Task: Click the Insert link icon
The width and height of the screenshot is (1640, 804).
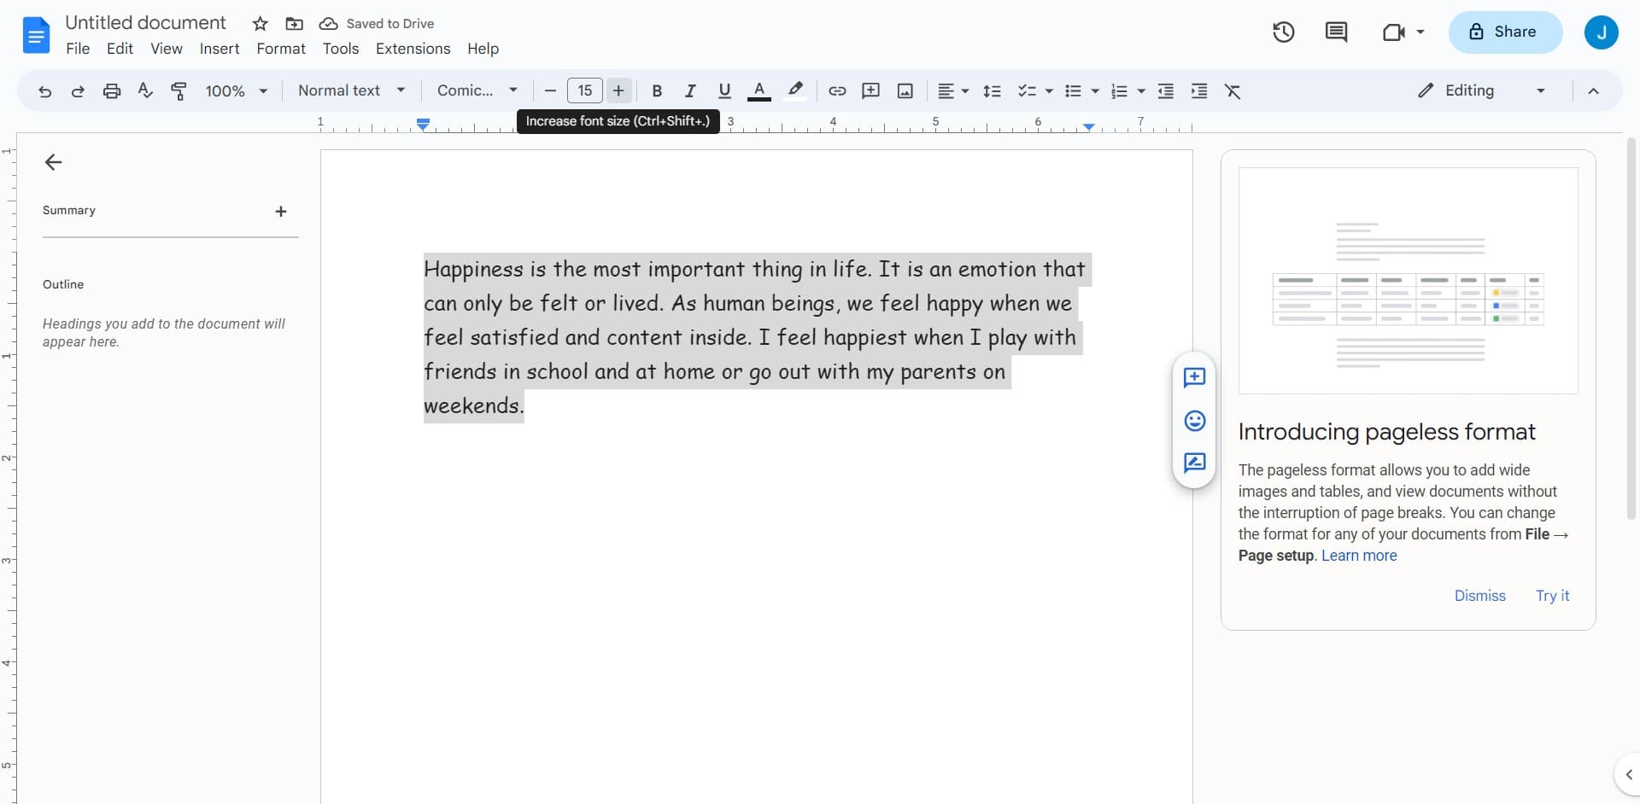Action: point(837,91)
